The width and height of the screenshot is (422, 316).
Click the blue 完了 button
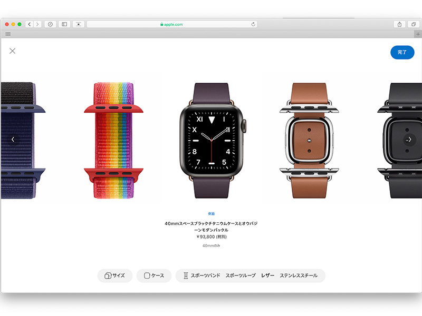coord(402,52)
